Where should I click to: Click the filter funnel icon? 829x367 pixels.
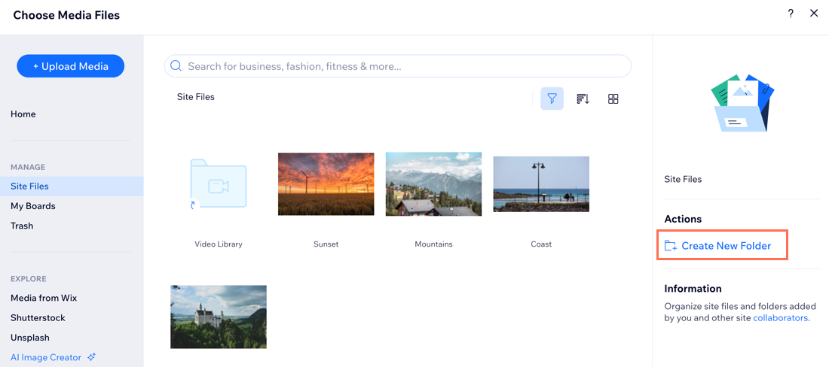(552, 99)
